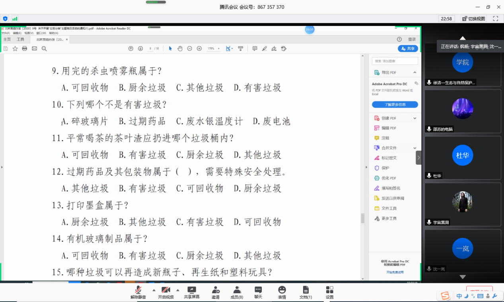Click the PDF vertical scrollbar thumb
The image size is (504, 302).
click(362, 218)
